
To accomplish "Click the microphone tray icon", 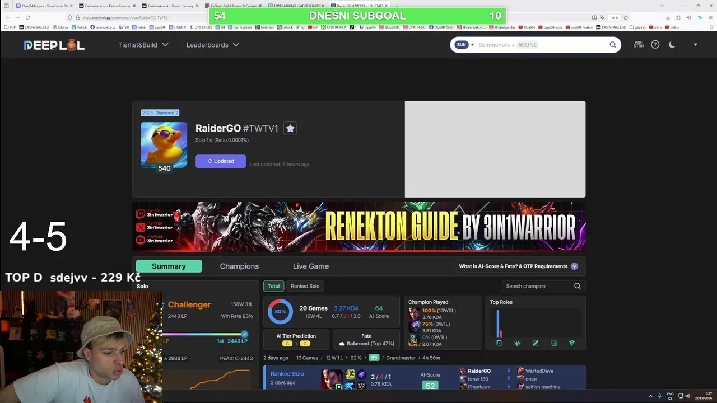I will (x=660, y=396).
